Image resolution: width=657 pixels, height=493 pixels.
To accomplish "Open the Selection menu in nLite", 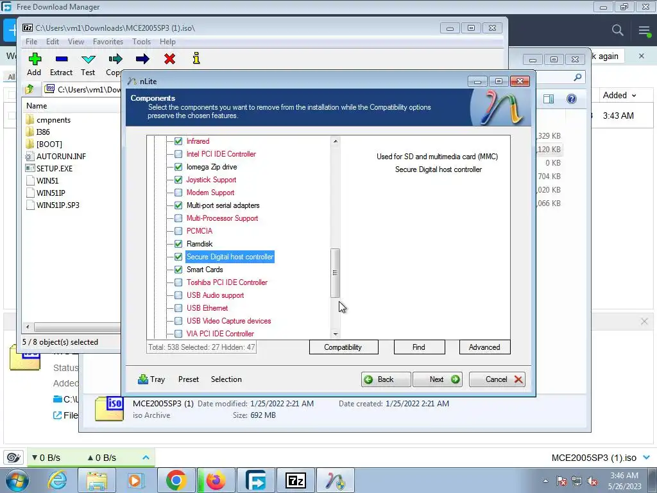I will (x=226, y=379).
